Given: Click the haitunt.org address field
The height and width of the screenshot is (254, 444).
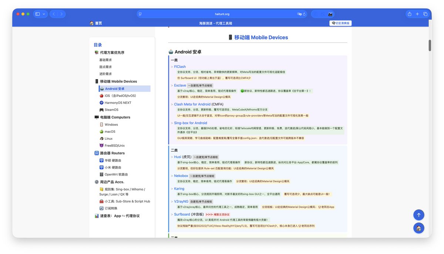Looking at the screenshot, I should tap(222, 14).
